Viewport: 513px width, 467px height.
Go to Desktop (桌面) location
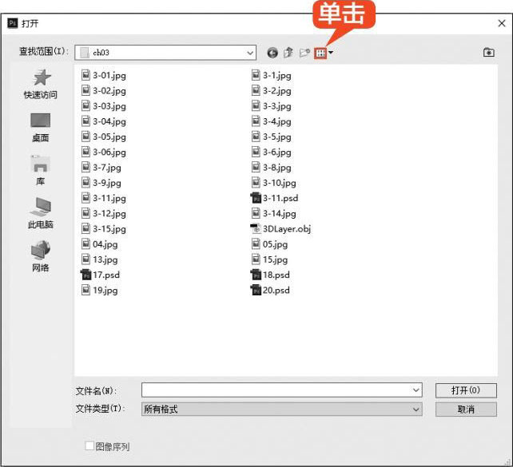41,128
